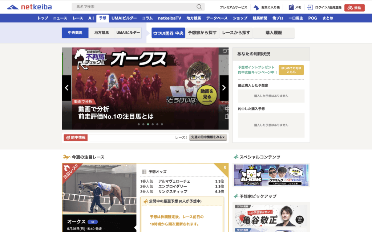This screenshot has height=232, width=372.
Task: Select second carousel dot
Action: click(x=143, y=124)
